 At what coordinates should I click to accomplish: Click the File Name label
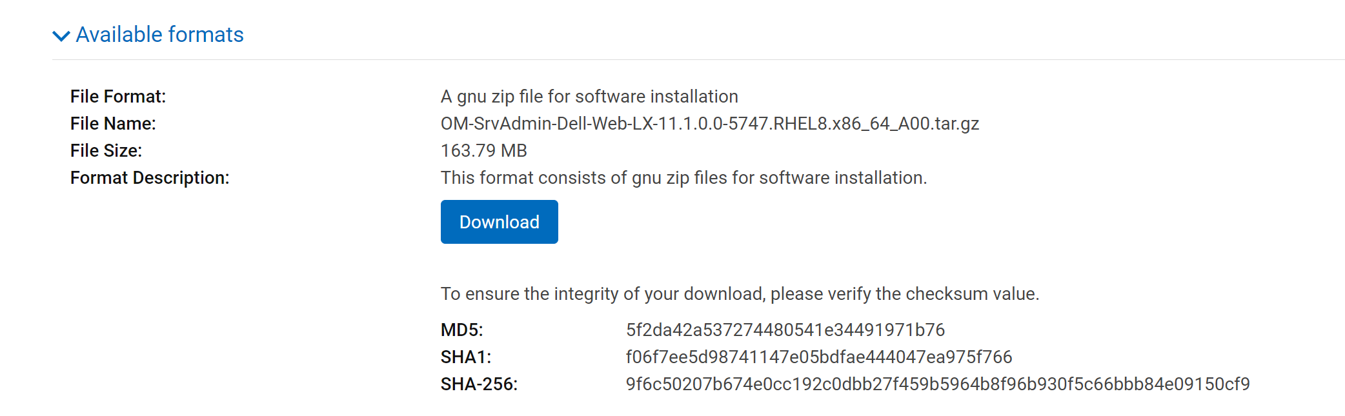pyautogui.click(x=112, y=123)
